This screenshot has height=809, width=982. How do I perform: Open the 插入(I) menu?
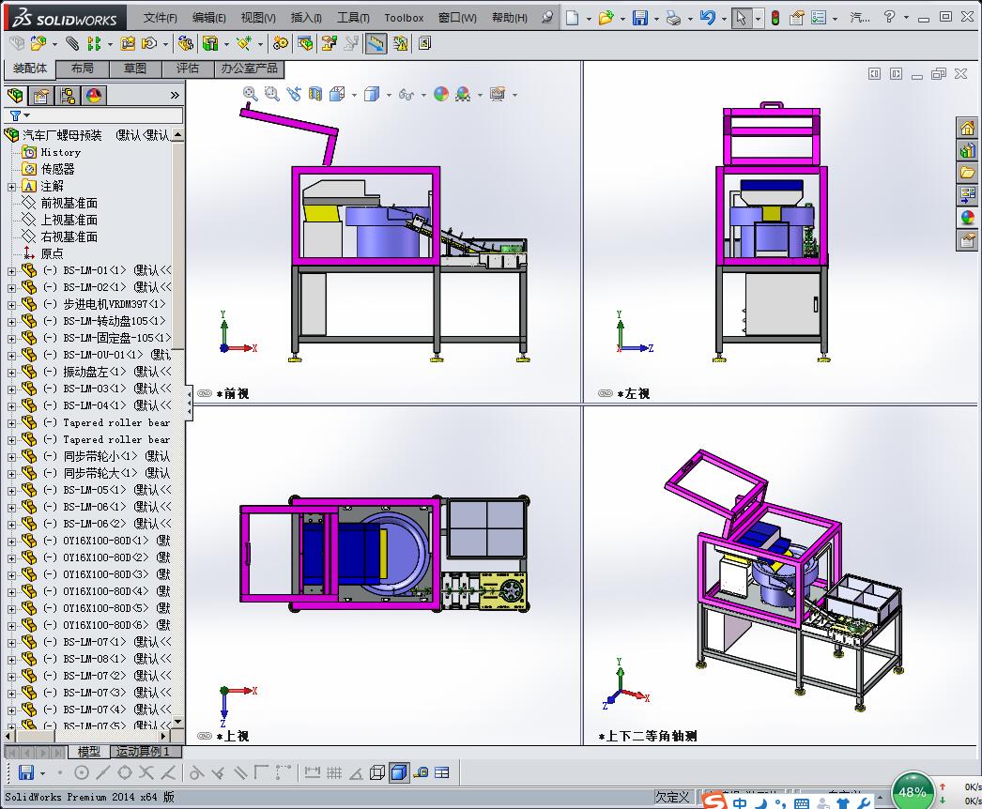click(306, 18)
